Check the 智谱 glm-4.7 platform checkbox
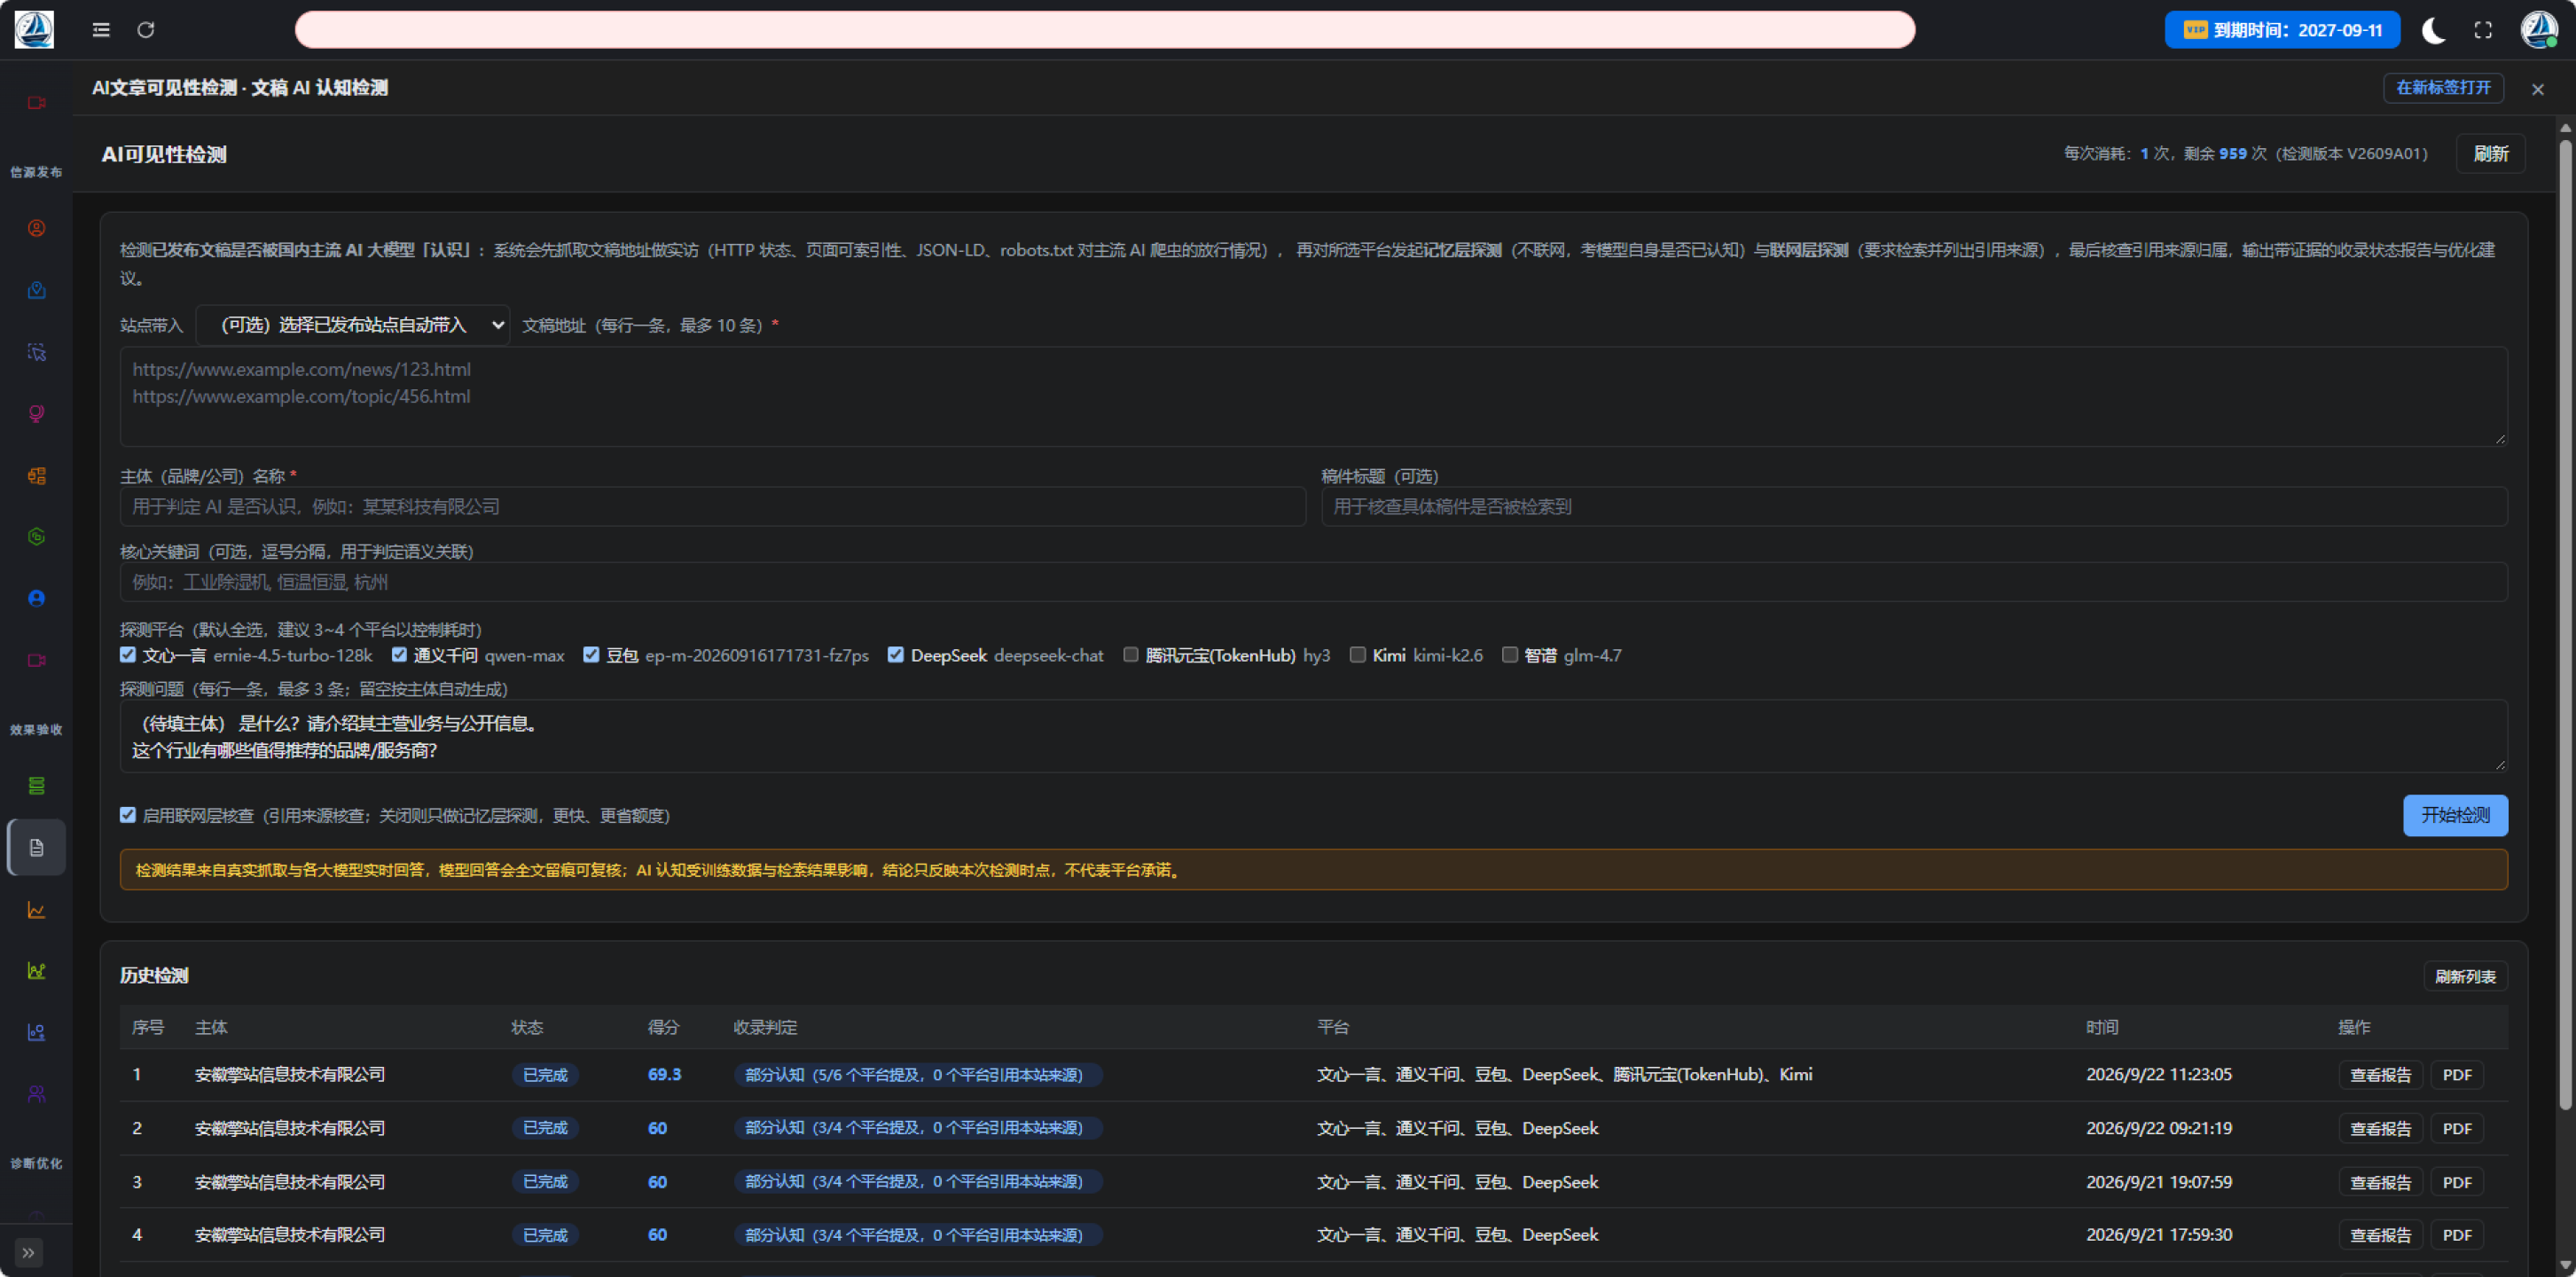The image size is (2576, 1277). 1510,654
